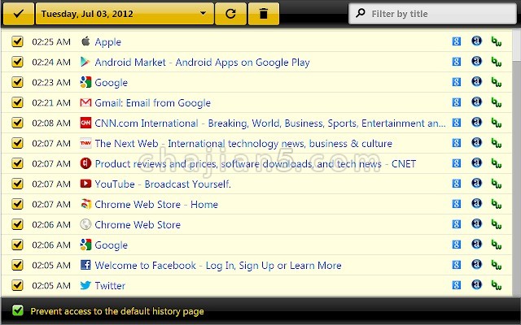Click the vertical scrollbar thumb
Screen dimensions: 521x325
(x=517, y=45)
